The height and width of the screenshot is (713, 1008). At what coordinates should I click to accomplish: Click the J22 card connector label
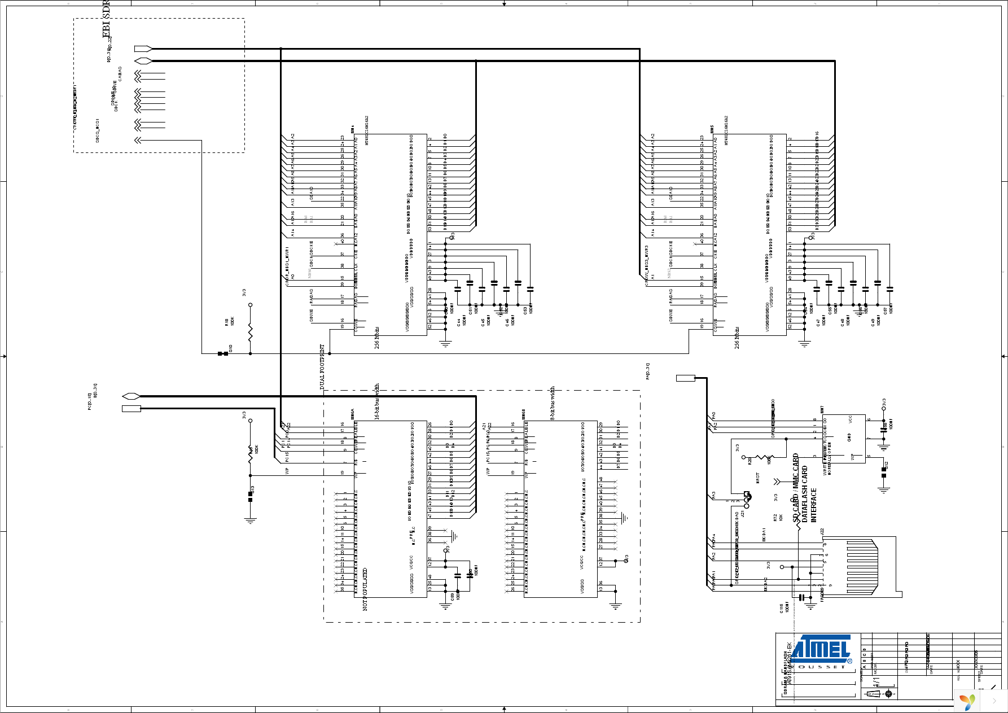click(x=823, y=531)
